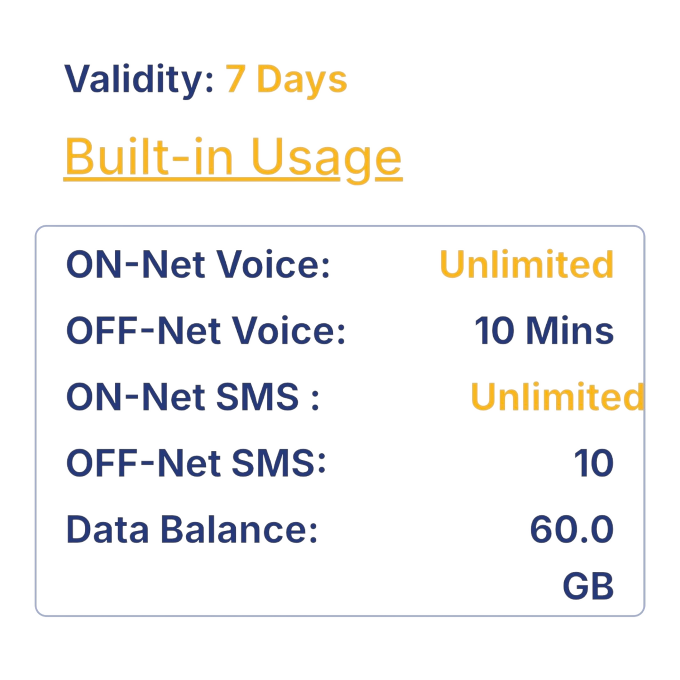Image resolution: width=680 pixels, height=680 pixels.
Task: Select the 7 Days validity value
Action: pos(286,80)
